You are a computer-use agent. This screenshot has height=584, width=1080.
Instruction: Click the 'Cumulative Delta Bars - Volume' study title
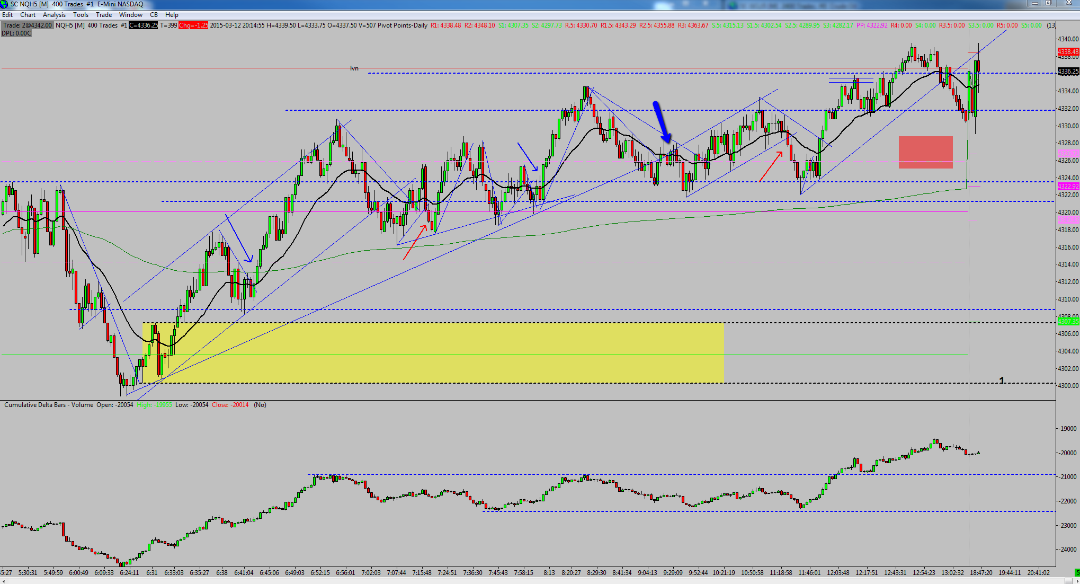49,405
